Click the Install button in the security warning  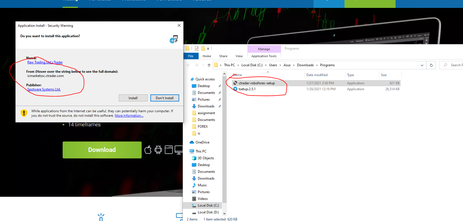pos(133,98)
